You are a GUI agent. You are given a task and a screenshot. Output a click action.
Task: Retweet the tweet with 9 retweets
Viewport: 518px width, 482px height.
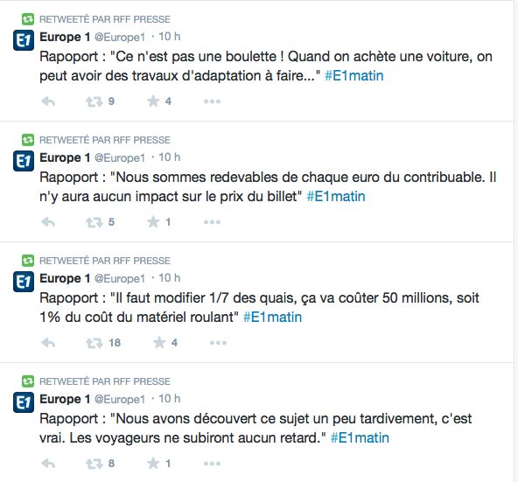coord(94,101)
